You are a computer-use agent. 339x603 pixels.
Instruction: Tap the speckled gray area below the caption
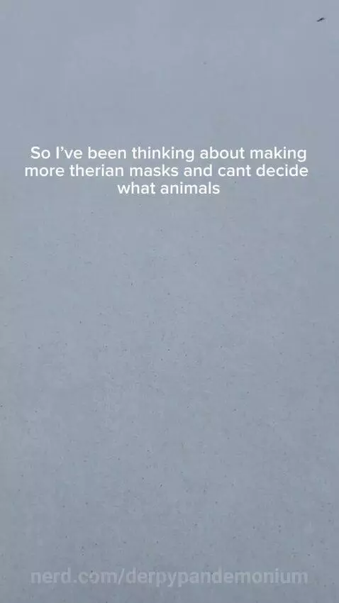(169, 365)
